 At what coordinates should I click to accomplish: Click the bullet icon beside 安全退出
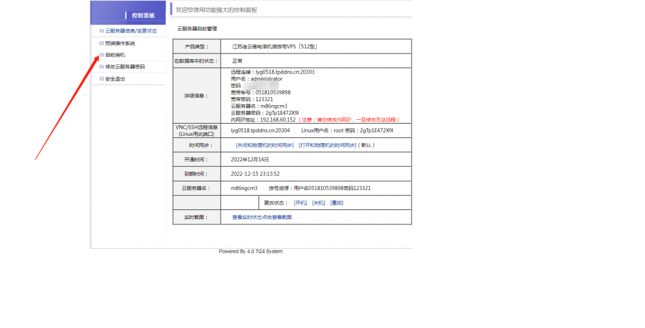pyautogui.click(x=102, y=79)
